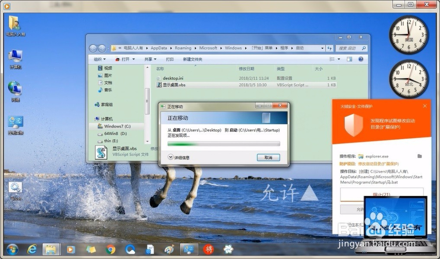Go back in the Explorer window
Viewport: 440px width, 259px height.
(93, 48)
